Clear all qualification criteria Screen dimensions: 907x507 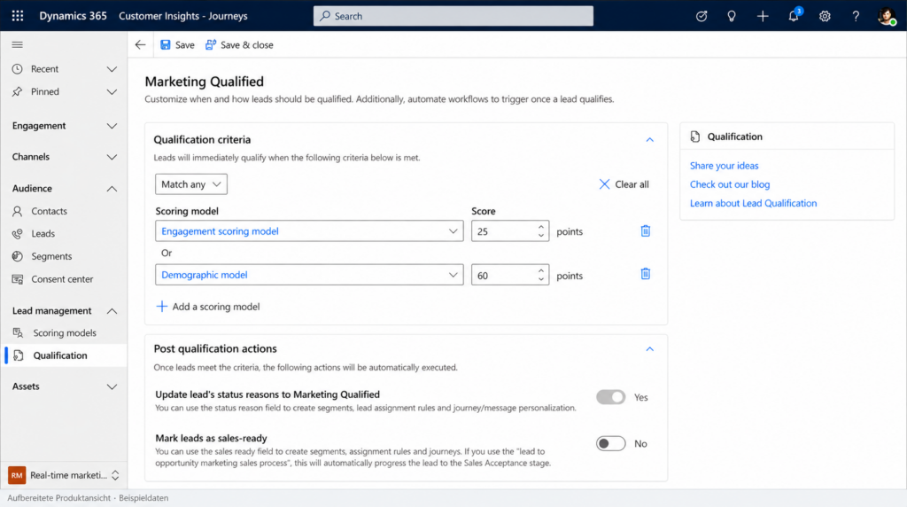pos(624,184)
